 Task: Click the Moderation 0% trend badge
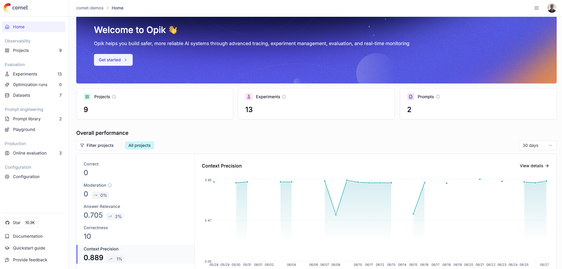click(100, 195)
